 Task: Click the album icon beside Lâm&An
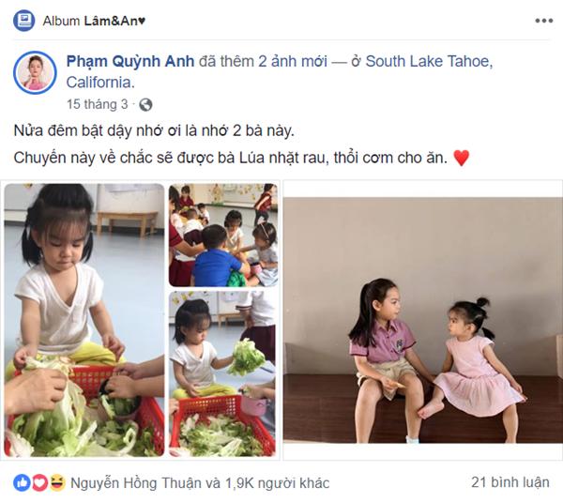tap(23, 21)
